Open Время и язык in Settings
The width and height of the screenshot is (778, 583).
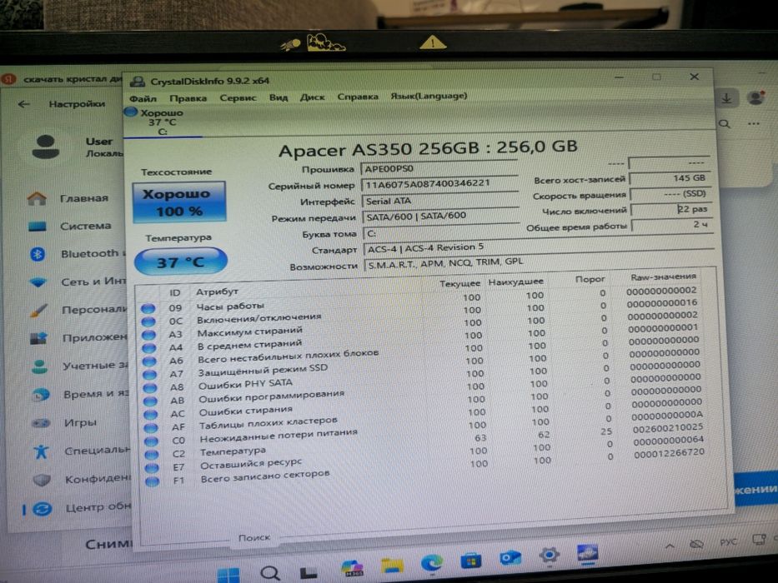(x=80, y=395)
